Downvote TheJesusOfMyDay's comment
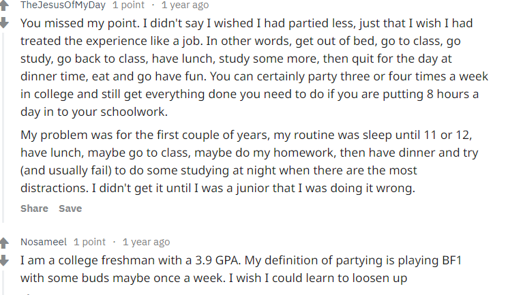Image resolution: width=508 pixels, height=295 pixels. click(5, 22)
